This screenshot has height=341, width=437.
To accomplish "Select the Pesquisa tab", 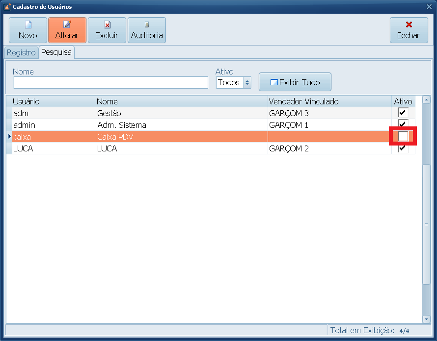I will pyautogui.click(x=55, y=52).
